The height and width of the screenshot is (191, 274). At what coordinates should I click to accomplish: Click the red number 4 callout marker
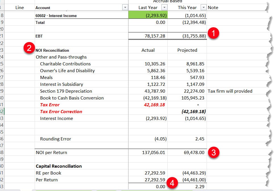pos(172,183)
